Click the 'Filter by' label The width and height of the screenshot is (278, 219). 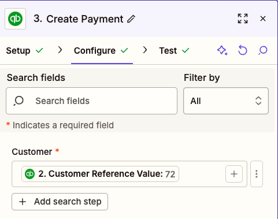[x=202, y=78]
